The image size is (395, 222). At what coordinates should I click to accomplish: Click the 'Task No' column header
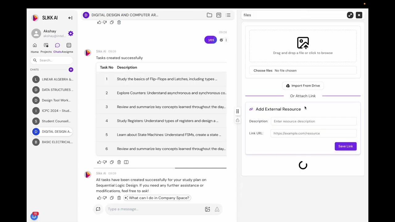coord(106,67)
